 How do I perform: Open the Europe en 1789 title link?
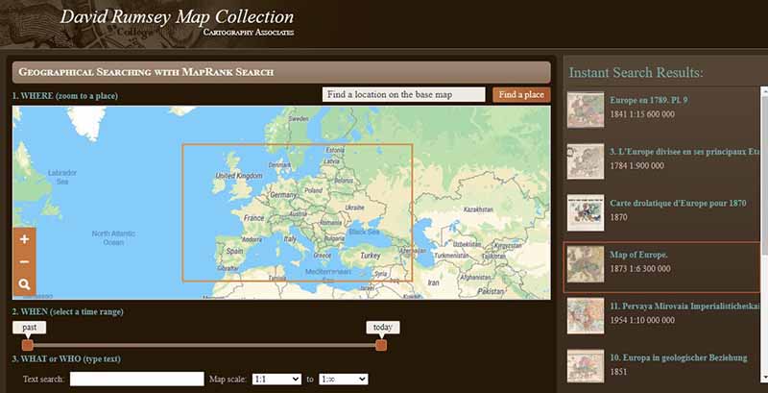649,100
